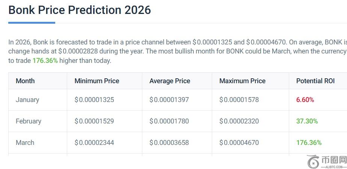Screen dimensions: 347x169
Task: Select the Month column header
Action: [25, 81]
